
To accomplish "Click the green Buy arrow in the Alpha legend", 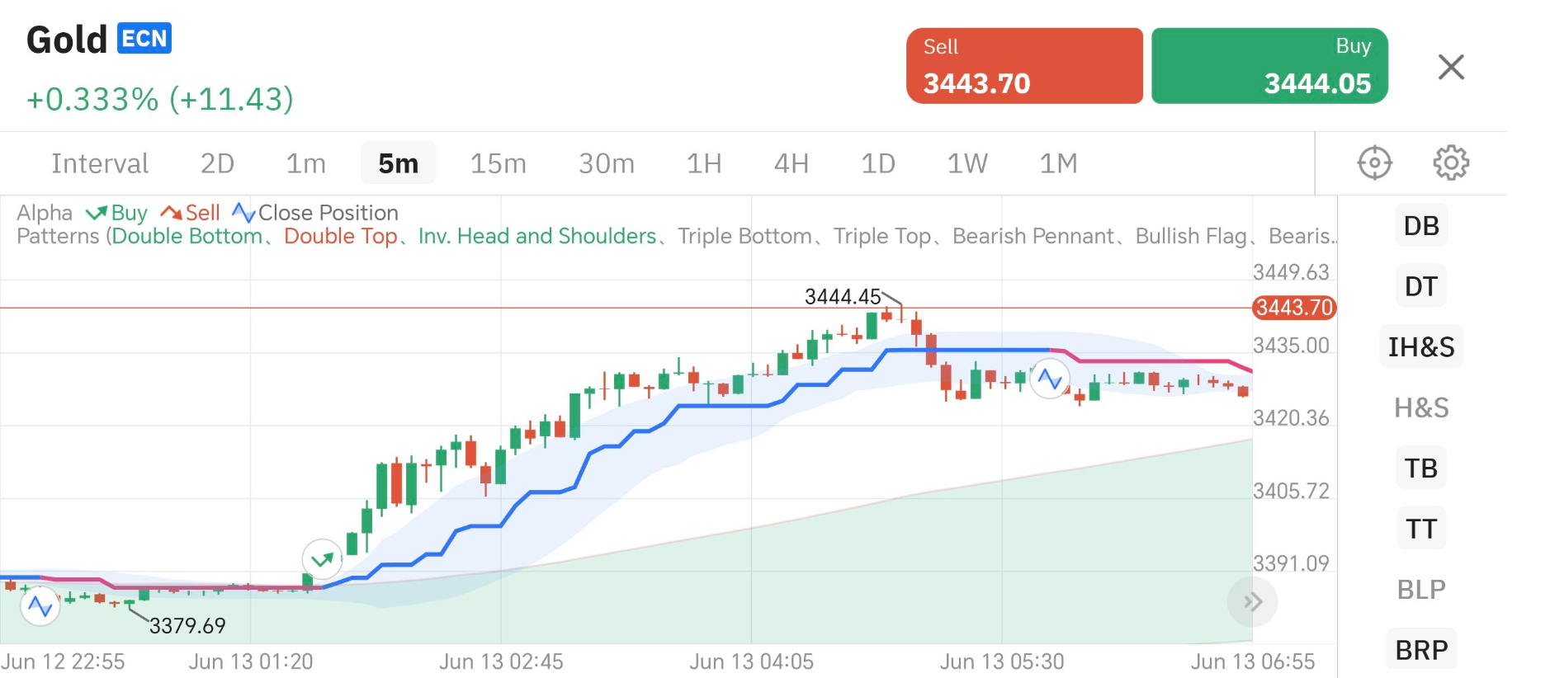I will [x=95, y=213].
